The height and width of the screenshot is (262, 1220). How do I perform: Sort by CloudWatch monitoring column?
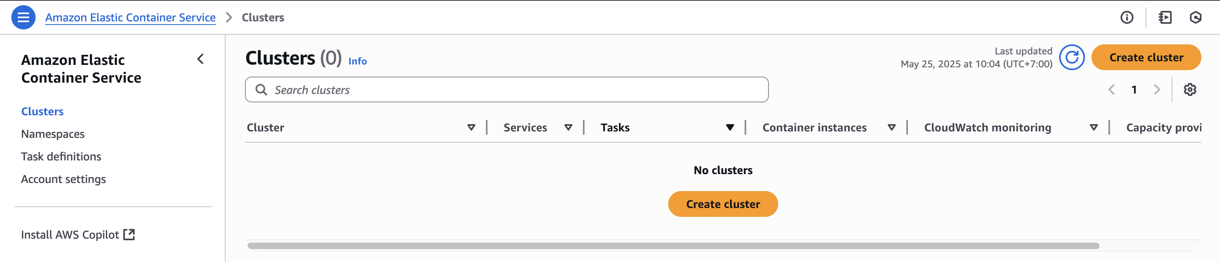pos(1093,127)
